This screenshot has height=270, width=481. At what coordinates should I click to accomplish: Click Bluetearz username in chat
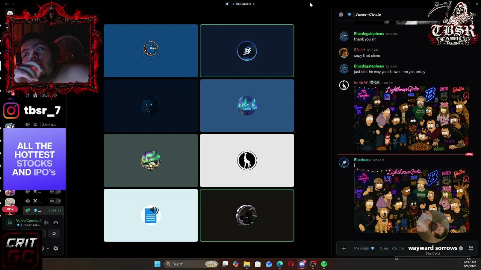(362, 160)
